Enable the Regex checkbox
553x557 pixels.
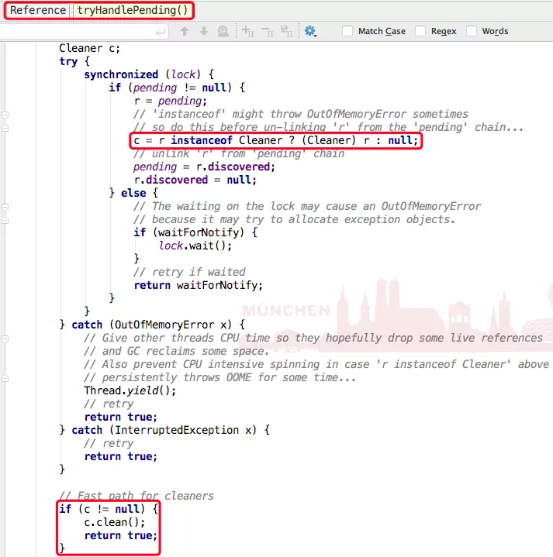pos(420,31)
